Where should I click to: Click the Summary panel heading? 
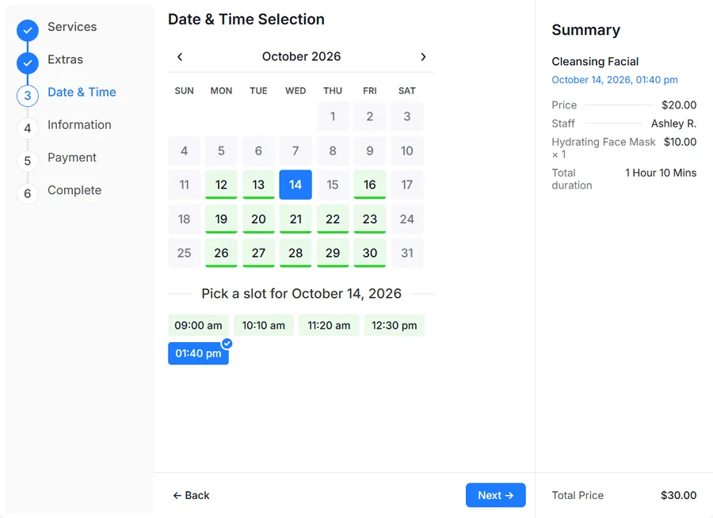[585, 30]
